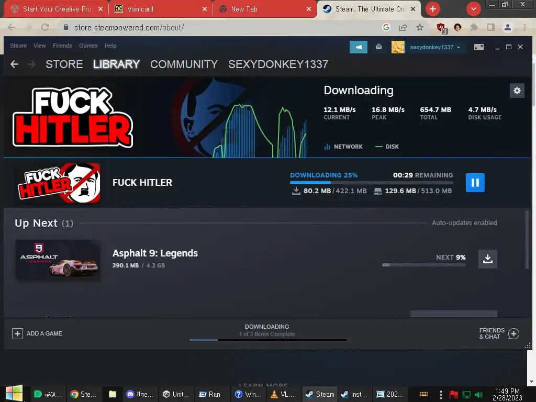Open FRIENDS & CHAT
This screenshot has width=536, height=402.
tap(499, 333)
